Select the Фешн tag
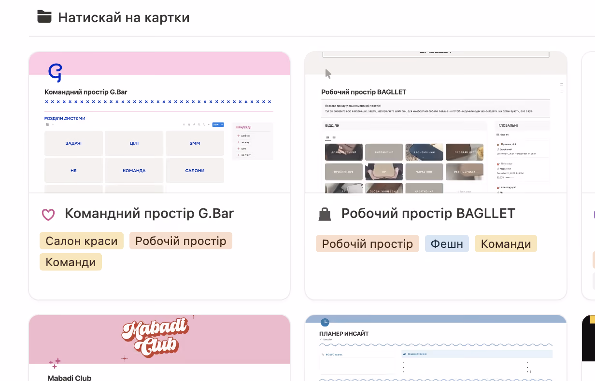The width and height of the screenshot is (595, 381). coord(447,244)
